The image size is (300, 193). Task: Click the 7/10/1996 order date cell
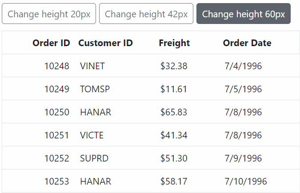tap(246, 181)
